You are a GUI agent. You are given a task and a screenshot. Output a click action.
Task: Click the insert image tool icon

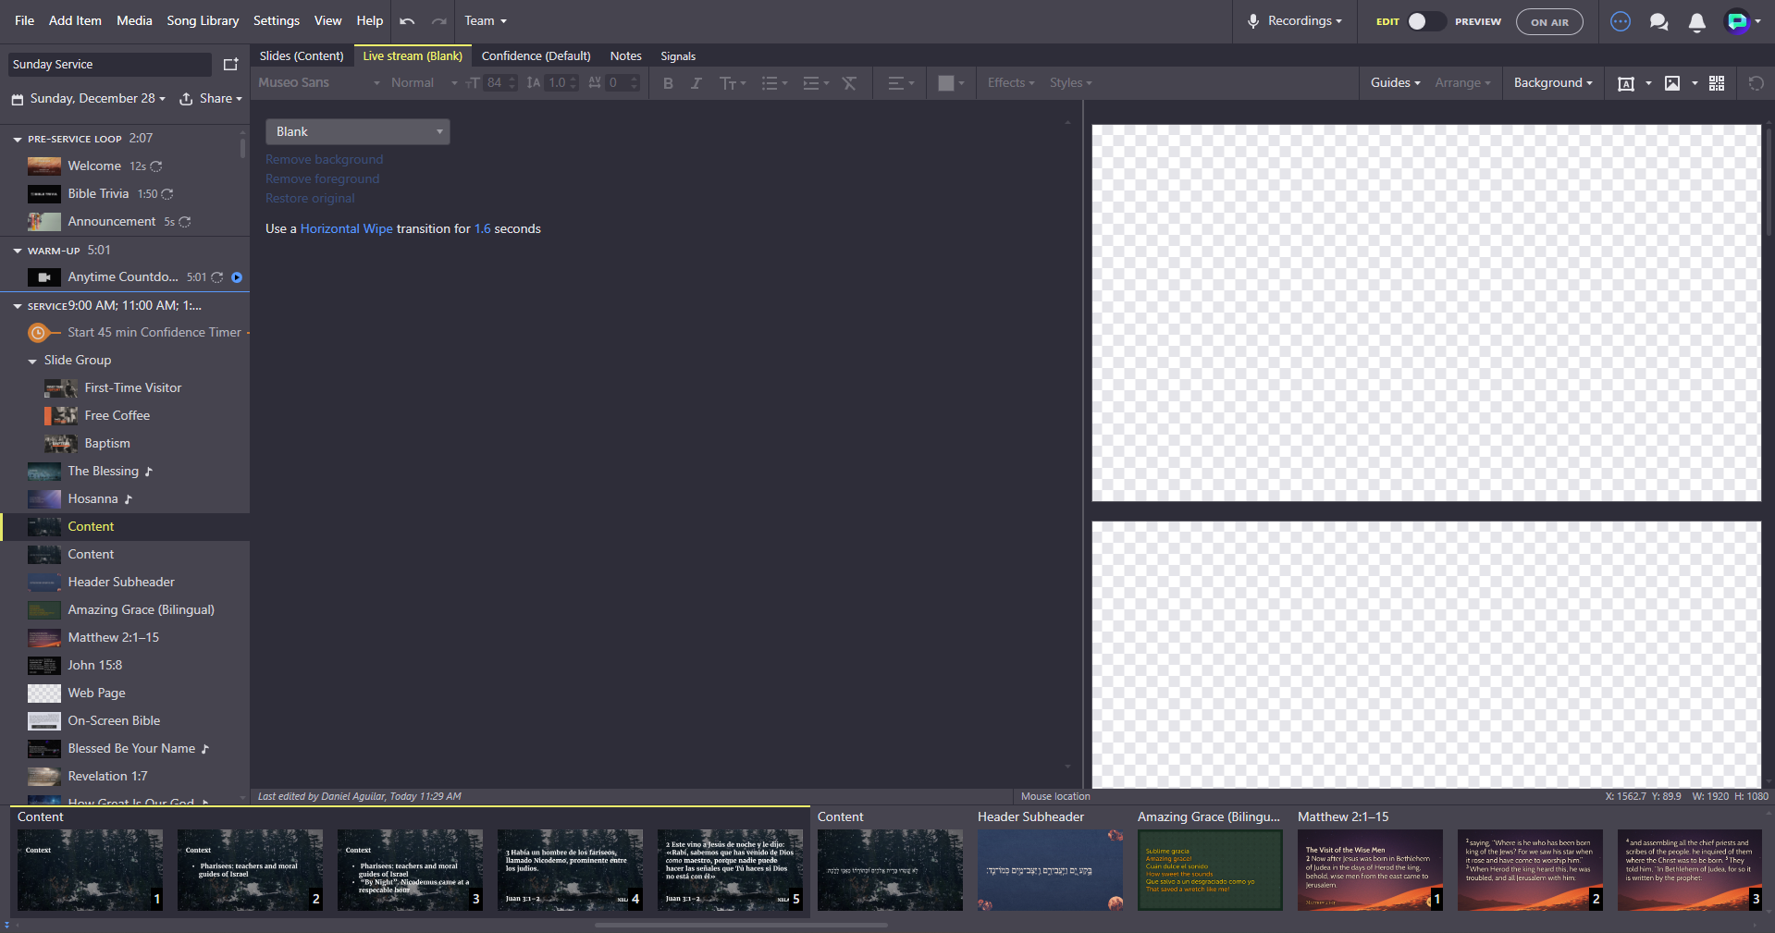click(1672, 83)
